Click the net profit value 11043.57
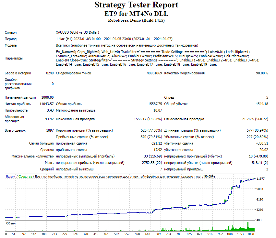276x238 pixels. 46,104
